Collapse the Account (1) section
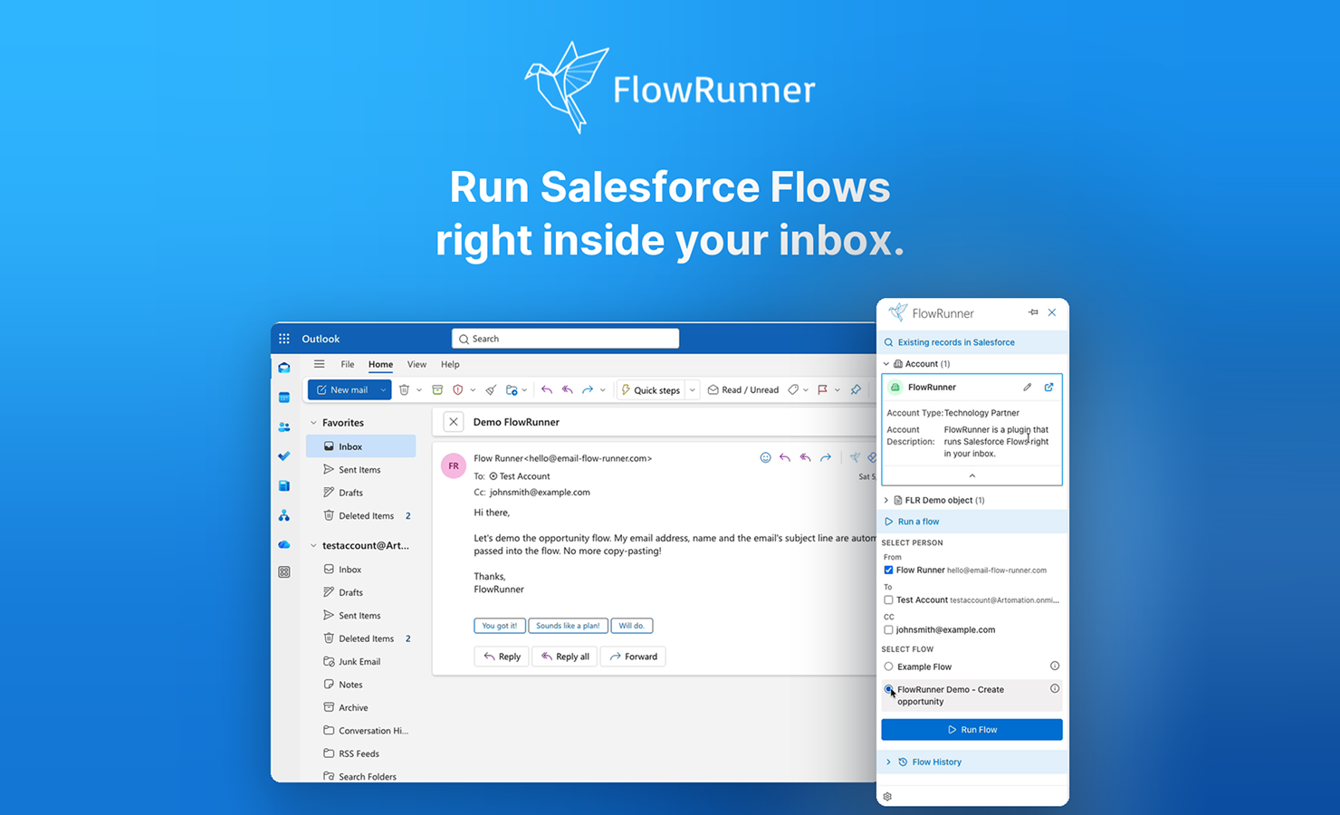Viewport: 1340px width, 815px height. pyautogui.click(x=886, y=364)
